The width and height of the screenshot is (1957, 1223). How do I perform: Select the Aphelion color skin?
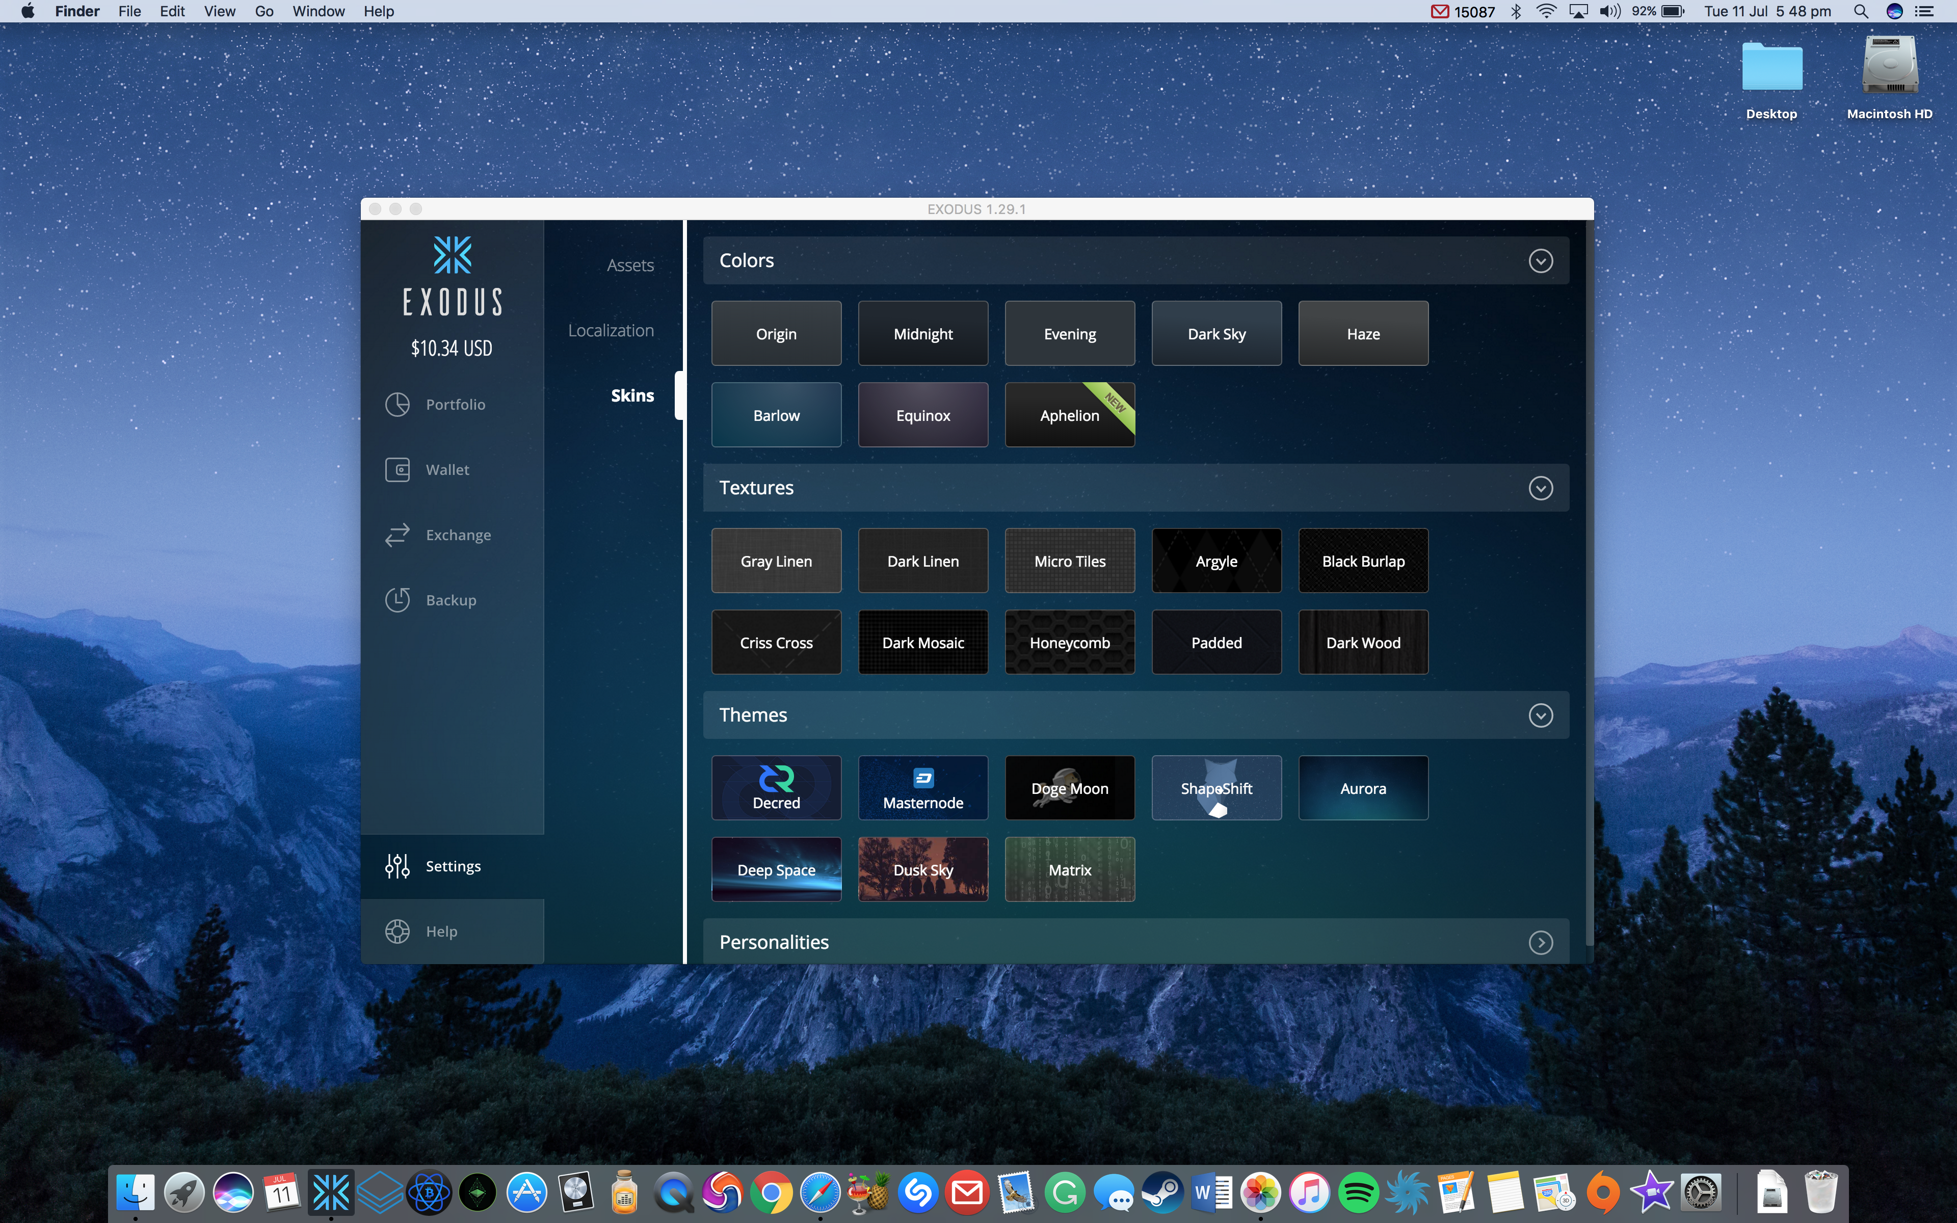click(x=1069, y=414)
